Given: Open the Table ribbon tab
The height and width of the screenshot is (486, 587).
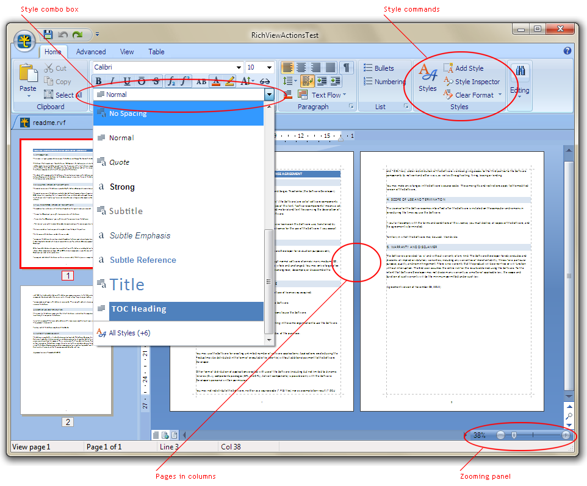Looking at the screenshot, I should pos(156,52).
